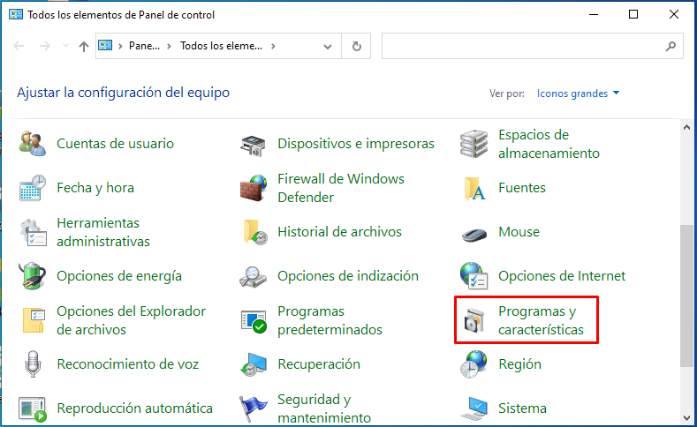Image resolution: width=697 pixels, height=427 pixels.
Task: Open Espacios de almacenamiento link
Action: tap(549, 144)
